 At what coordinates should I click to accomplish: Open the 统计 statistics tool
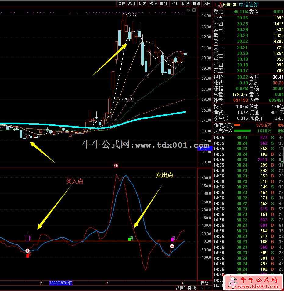[153, 4]
